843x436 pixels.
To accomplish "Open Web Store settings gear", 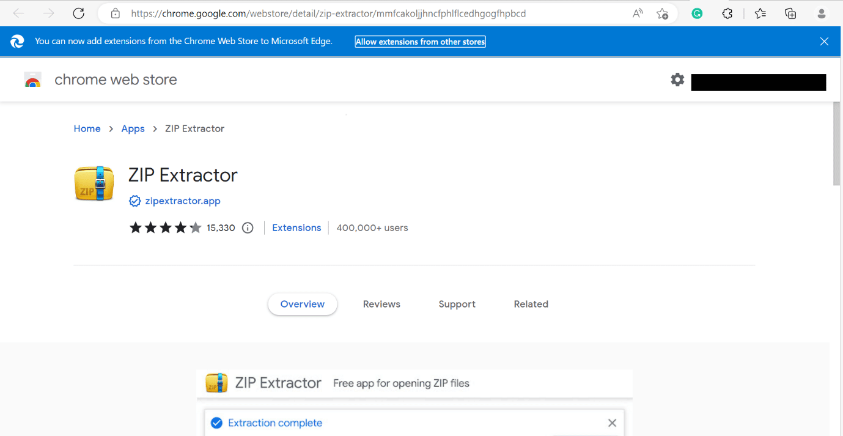I will pyautogui.click(x=677, y=79).
